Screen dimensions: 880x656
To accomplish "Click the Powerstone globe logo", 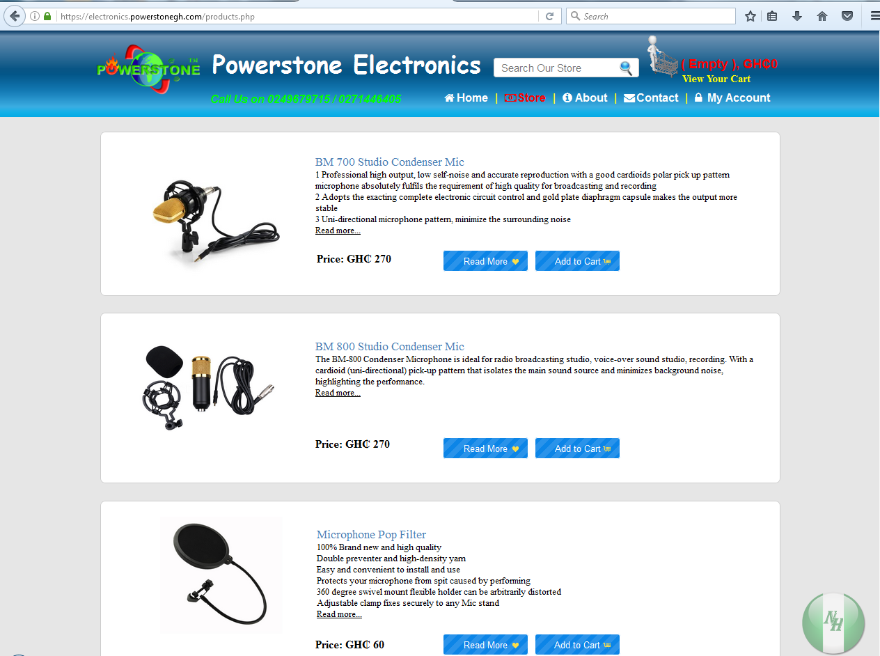I will (148, 69).
